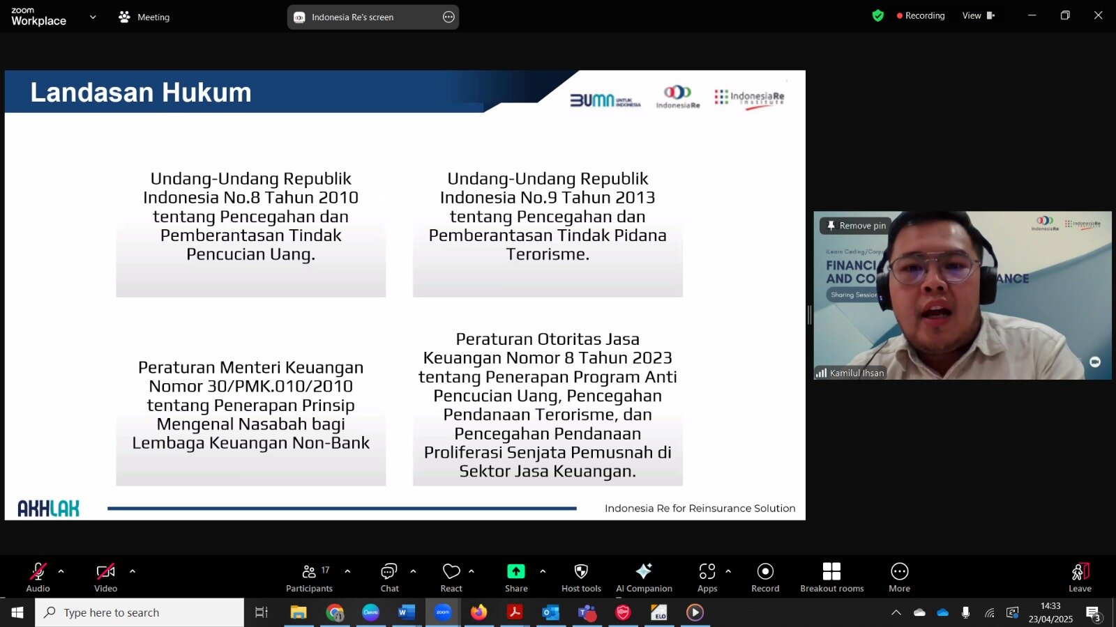Click Peraturan Otoritas Jasa Keuangan box

point(548,407)
